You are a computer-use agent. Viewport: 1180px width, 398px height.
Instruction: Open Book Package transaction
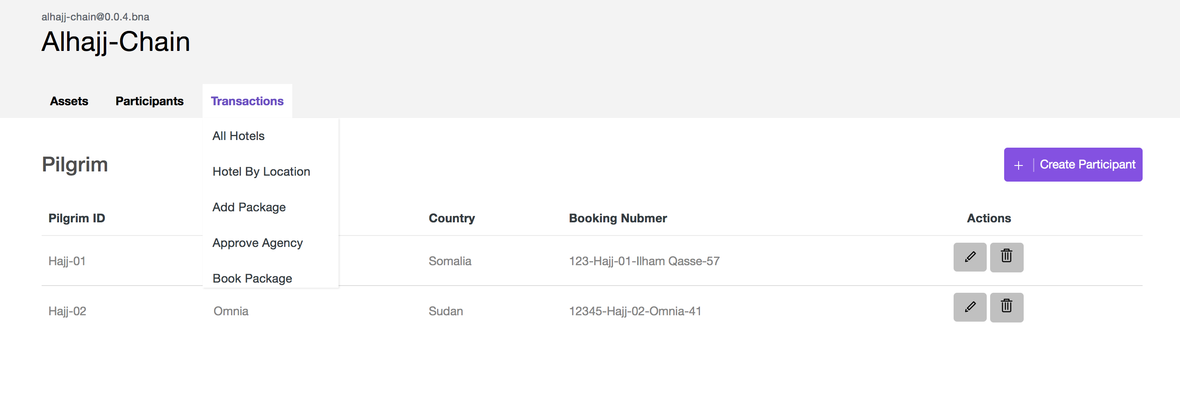click(x=252, y=277)
